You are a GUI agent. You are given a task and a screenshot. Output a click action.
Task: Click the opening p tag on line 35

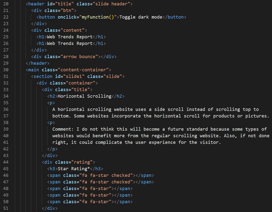coord(51,103)
